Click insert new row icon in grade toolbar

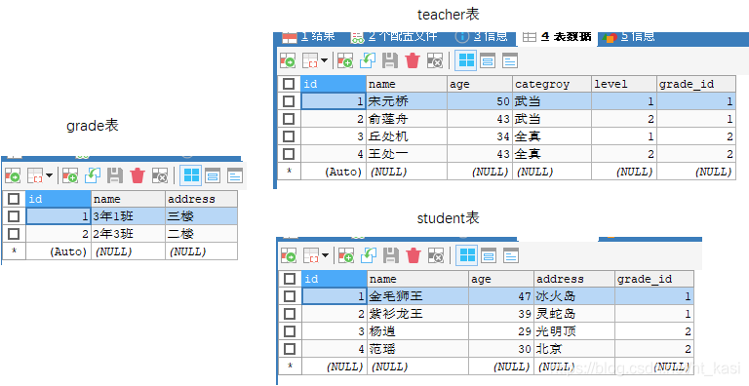click(x=70, y=175)
